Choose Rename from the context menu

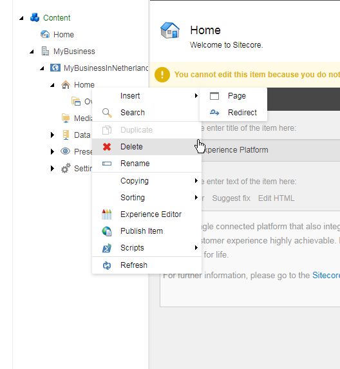click(x=147, y=164)
